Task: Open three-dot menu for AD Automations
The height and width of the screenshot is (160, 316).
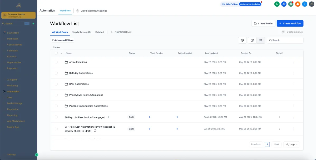Action: tap(293, 62)
